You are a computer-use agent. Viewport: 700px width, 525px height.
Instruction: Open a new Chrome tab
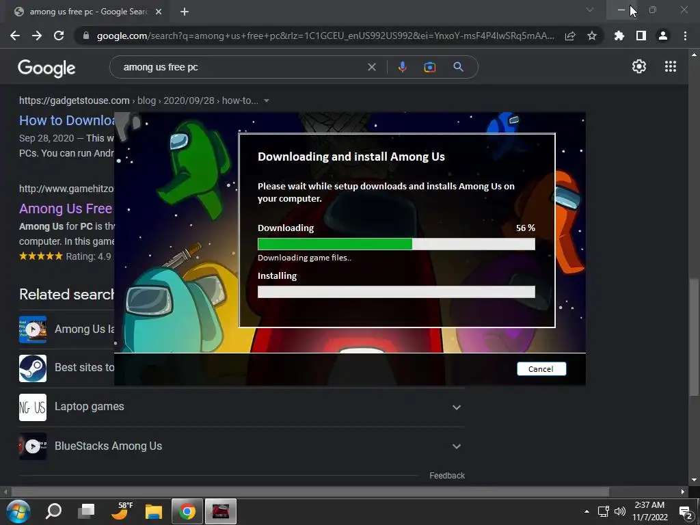coord(185,12)
